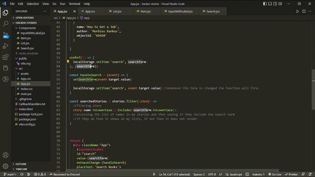
Task: Open package-lock.json in Explorer
Action: point(31,114)
